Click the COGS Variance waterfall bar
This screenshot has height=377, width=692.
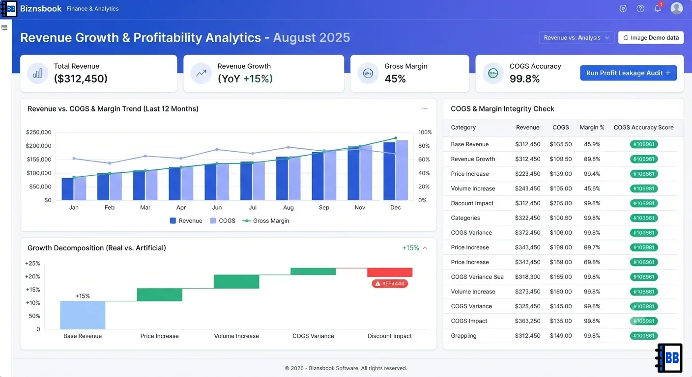[x=313, y=271]
